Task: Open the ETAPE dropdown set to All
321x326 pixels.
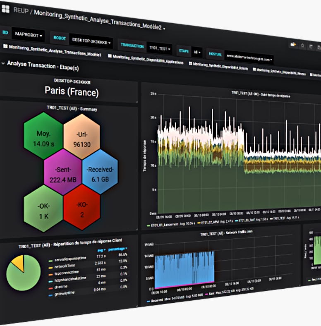Action: pos(197,52)
